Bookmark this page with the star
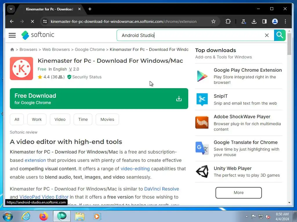Viewport: 297px width, 222px height. (x=213, y=21)
